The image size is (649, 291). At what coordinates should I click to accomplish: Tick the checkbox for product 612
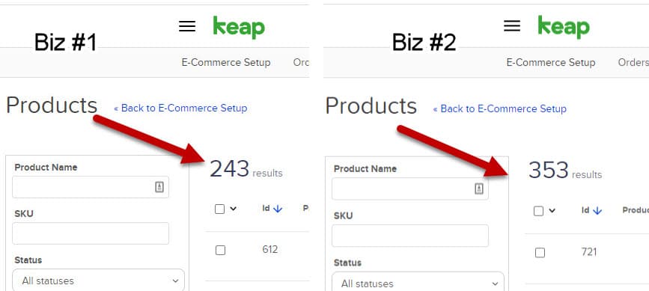(x=221, y=250)
